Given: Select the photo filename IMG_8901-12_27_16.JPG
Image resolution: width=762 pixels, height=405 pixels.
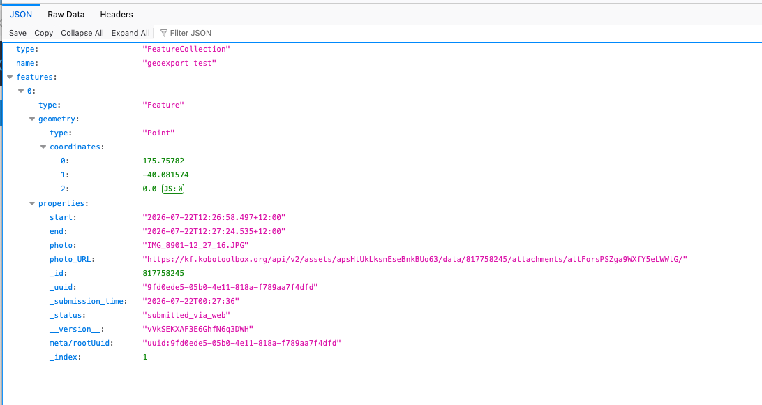Looking at the screenshot, I should coord(195,246).
